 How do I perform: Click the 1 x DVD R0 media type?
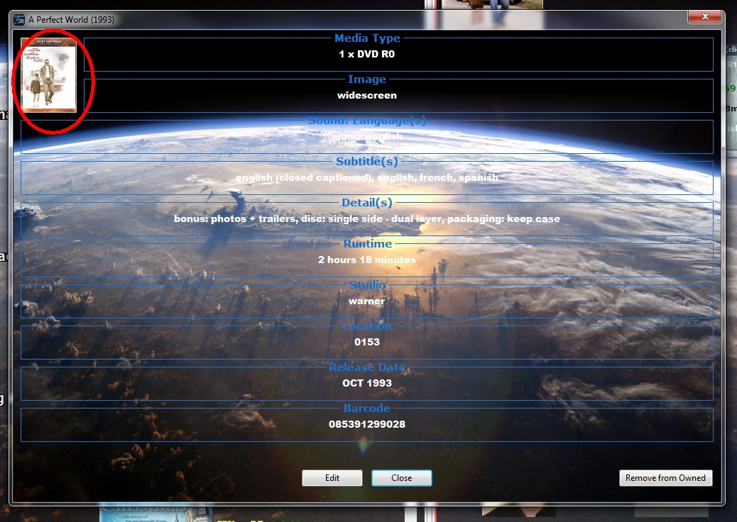(367, 54)
